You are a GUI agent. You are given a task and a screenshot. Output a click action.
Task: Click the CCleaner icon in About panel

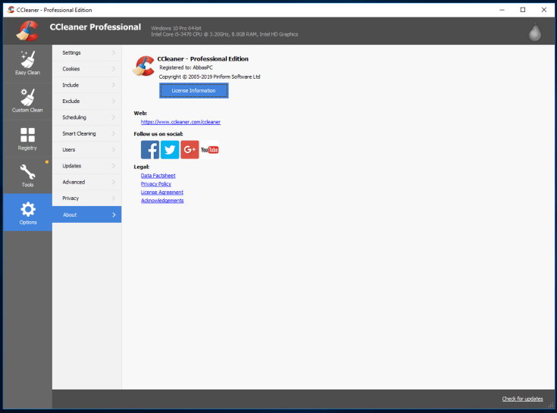tap(143, 66)
